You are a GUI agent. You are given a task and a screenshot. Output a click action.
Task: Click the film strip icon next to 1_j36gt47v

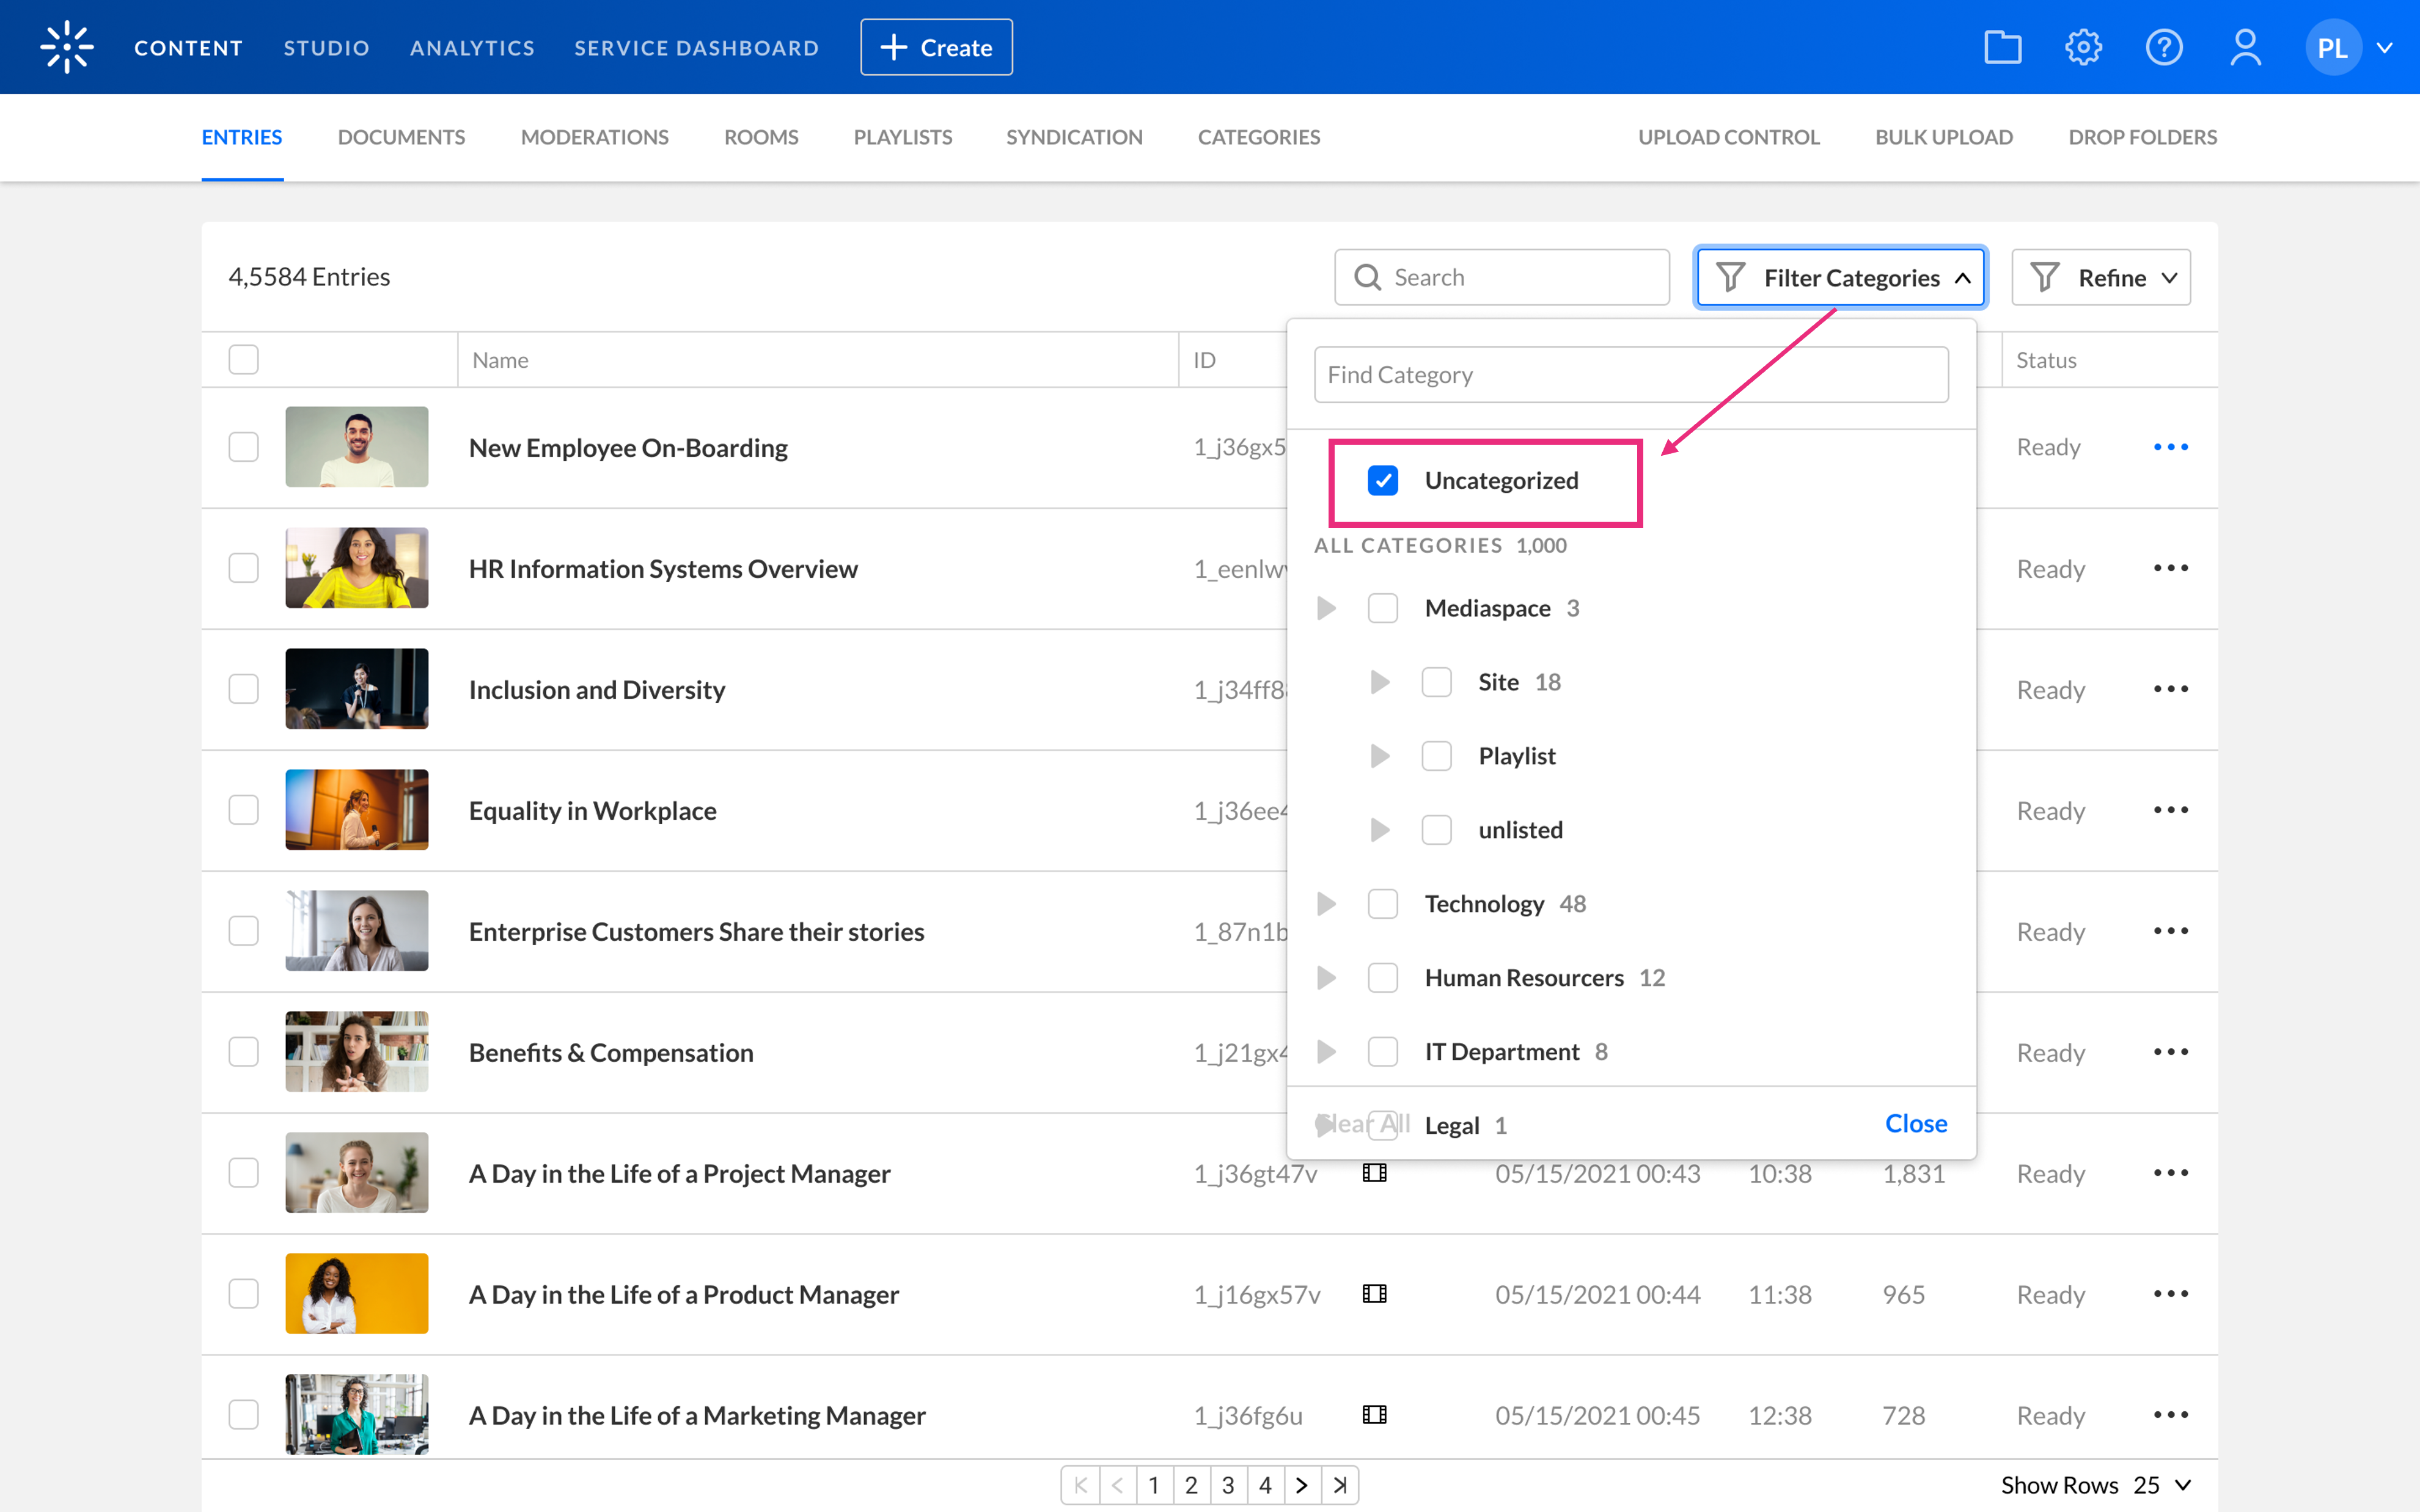(x=1374, y=1173)
